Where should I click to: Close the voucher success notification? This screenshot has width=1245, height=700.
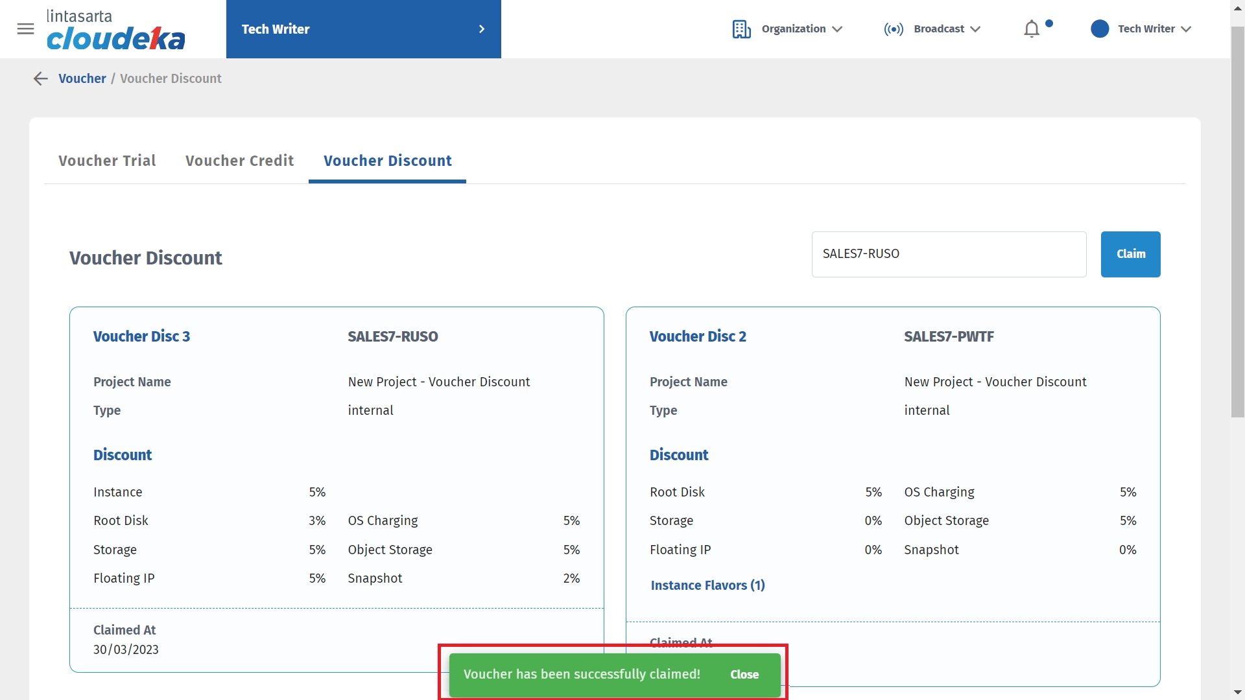point(744,674)
